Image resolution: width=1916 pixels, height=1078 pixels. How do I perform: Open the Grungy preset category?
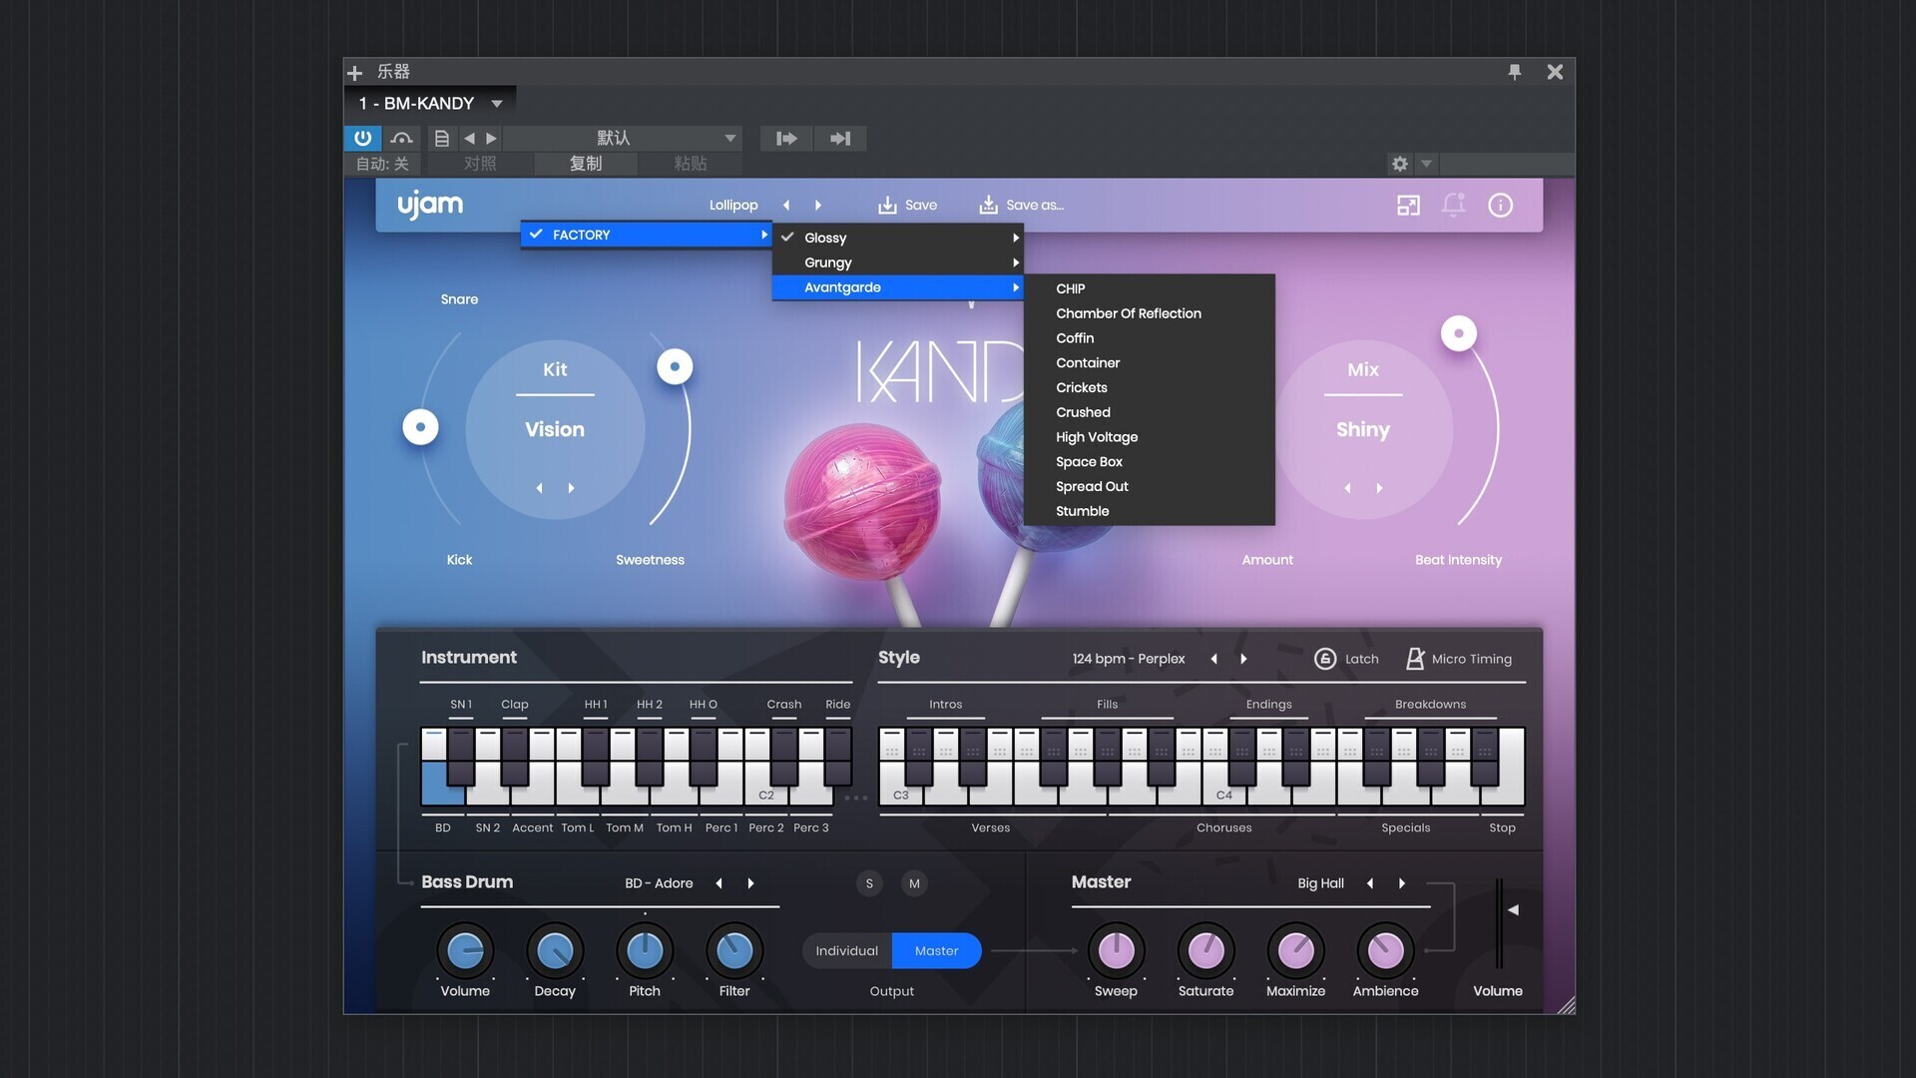point(897,263)
